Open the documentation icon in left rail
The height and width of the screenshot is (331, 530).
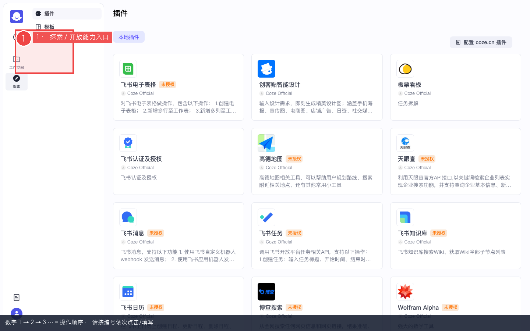point(17,298)
